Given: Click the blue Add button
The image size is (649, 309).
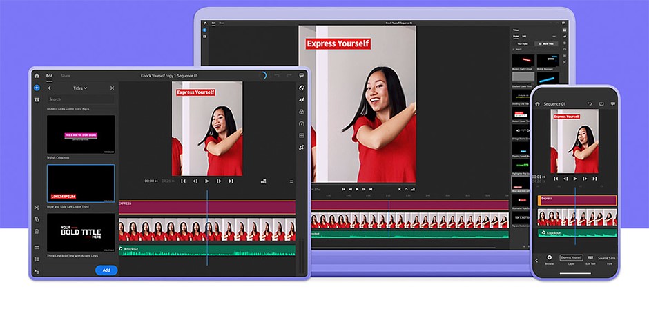Looking at the screenshot, I should click(106, 270).
